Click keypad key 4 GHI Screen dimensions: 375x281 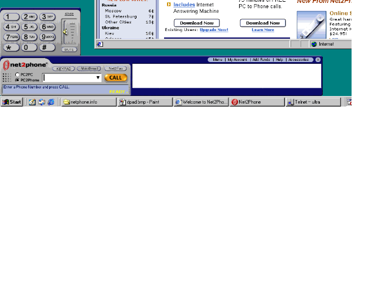[x=11, y=27]
